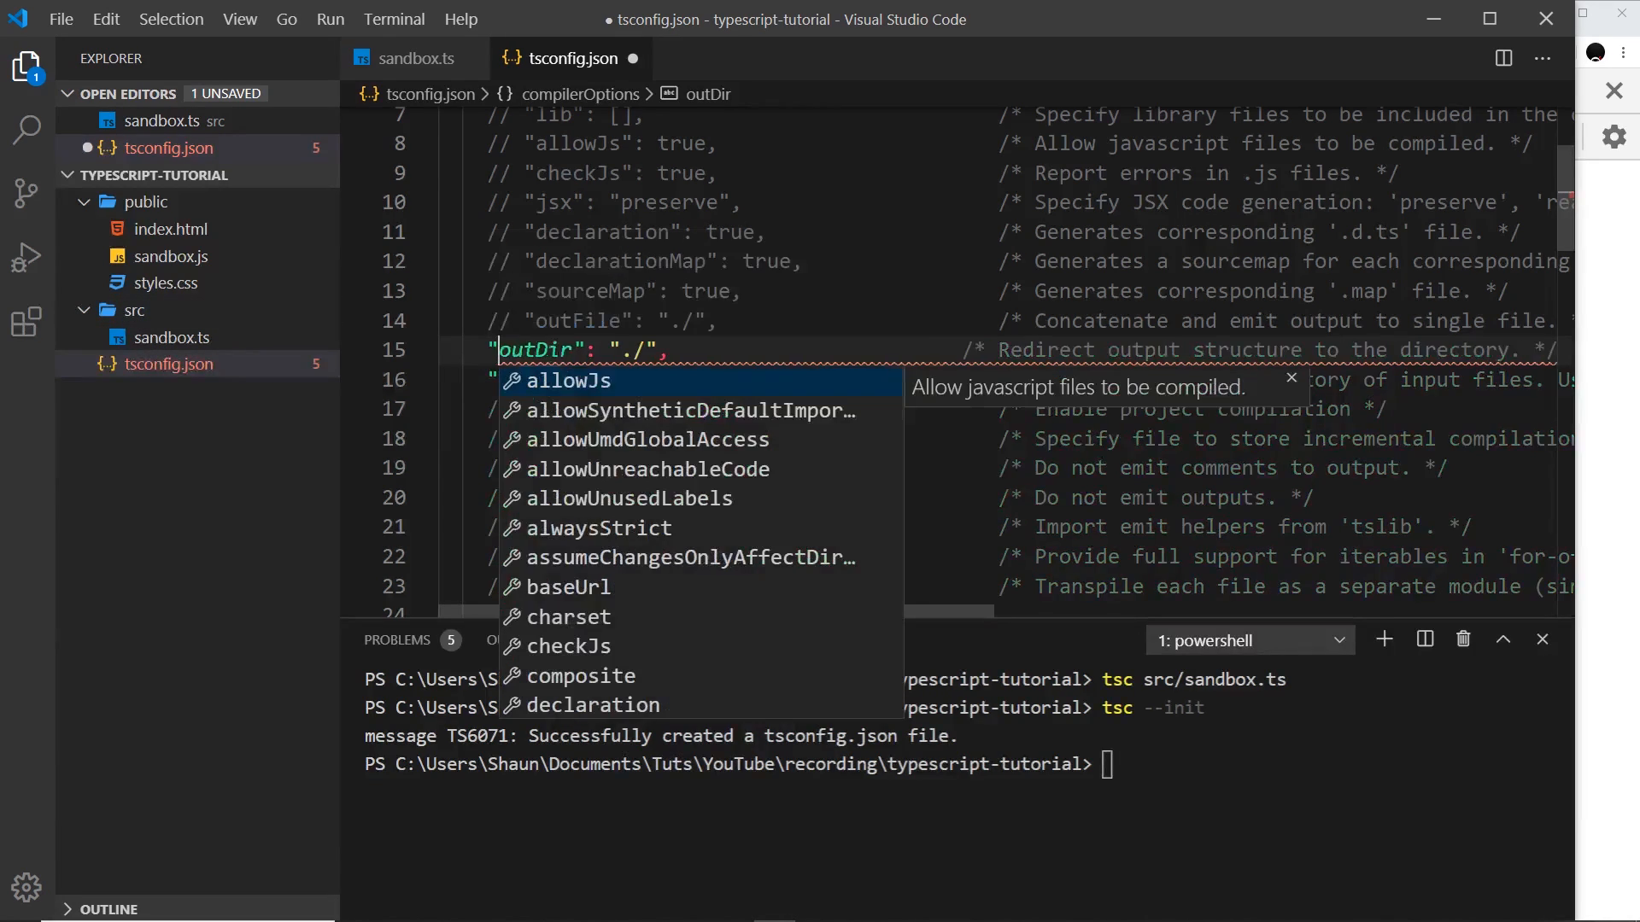Click tsconfig.json breadcrumb item
Image resolution: width=1640 pixels, height=922 pixels.
(430, 94)
